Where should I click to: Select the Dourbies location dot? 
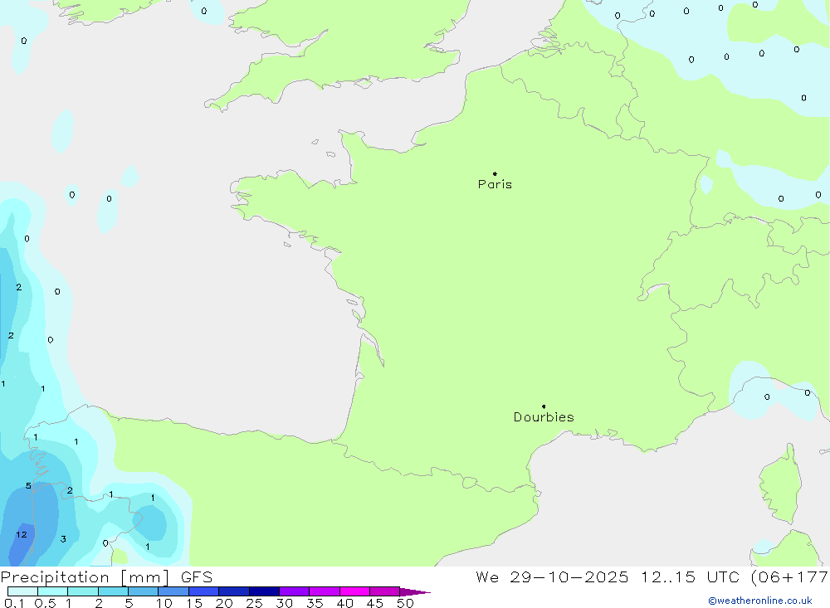point(544,406)
